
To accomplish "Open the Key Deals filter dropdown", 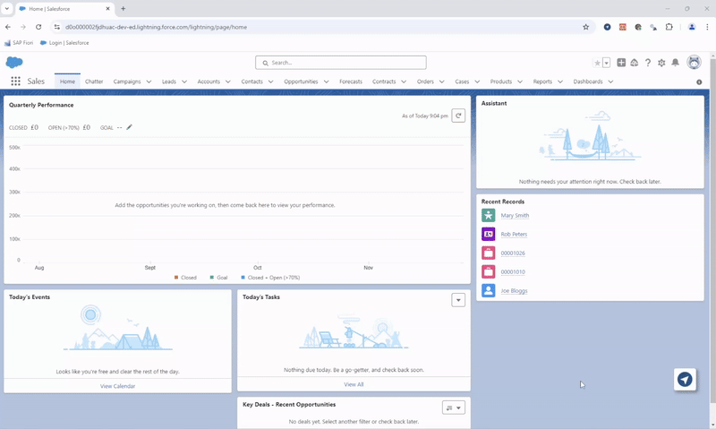I will (x=454, y=408).
